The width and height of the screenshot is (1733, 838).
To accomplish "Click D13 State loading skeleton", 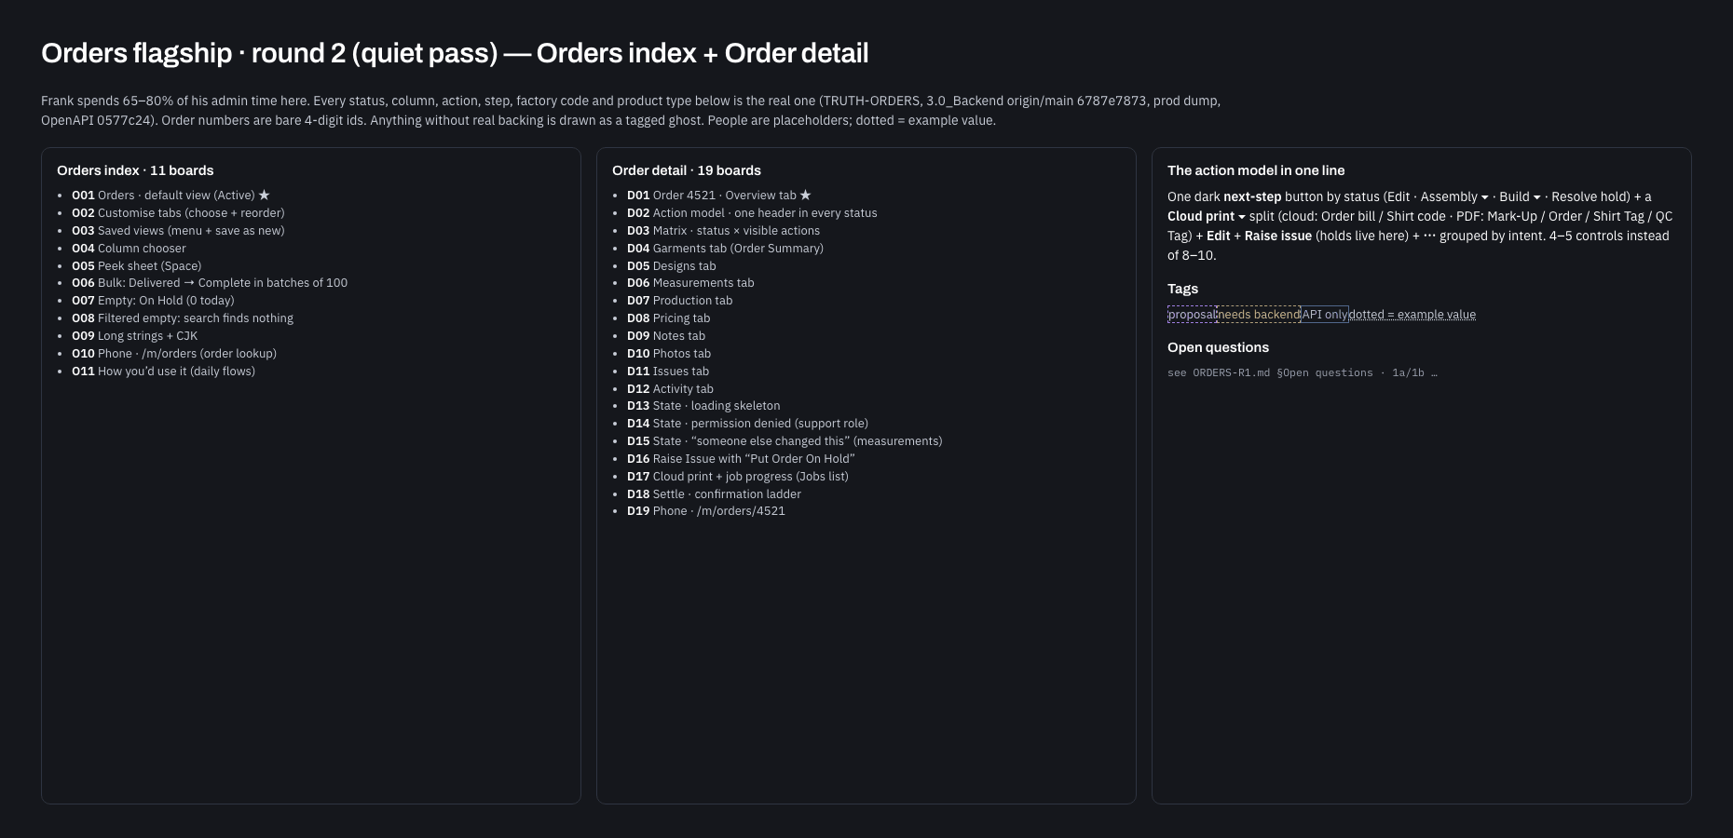I will (703, 406).
